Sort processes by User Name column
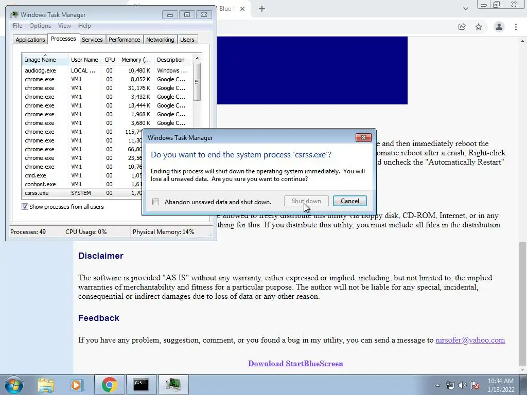 click(84, 60)
